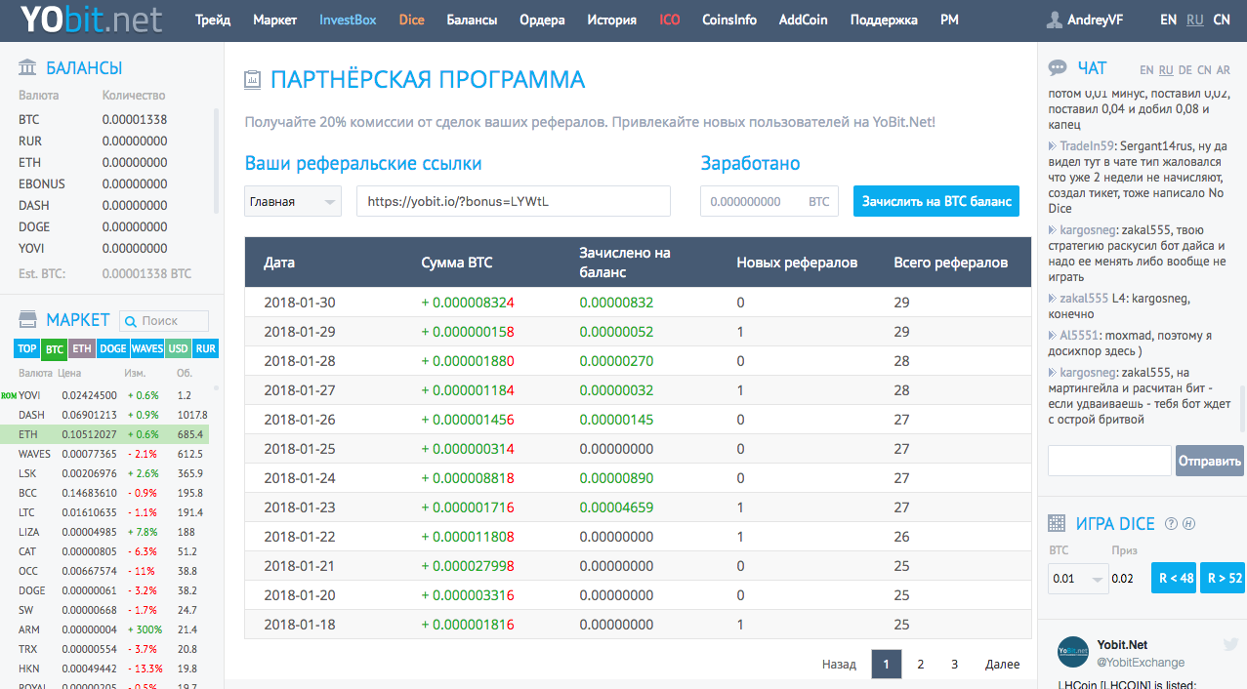Click the 2018-01-30 date cell
The width and height of the screenshot is (1247, 689).
coord(300,303)
